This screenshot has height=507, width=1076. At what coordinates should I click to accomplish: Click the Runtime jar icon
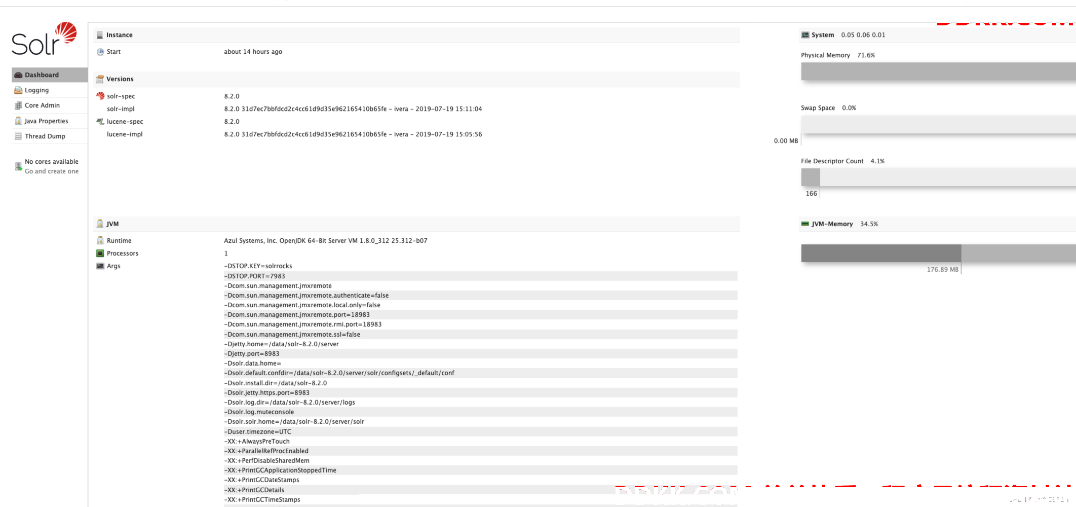tap(100, 241)
